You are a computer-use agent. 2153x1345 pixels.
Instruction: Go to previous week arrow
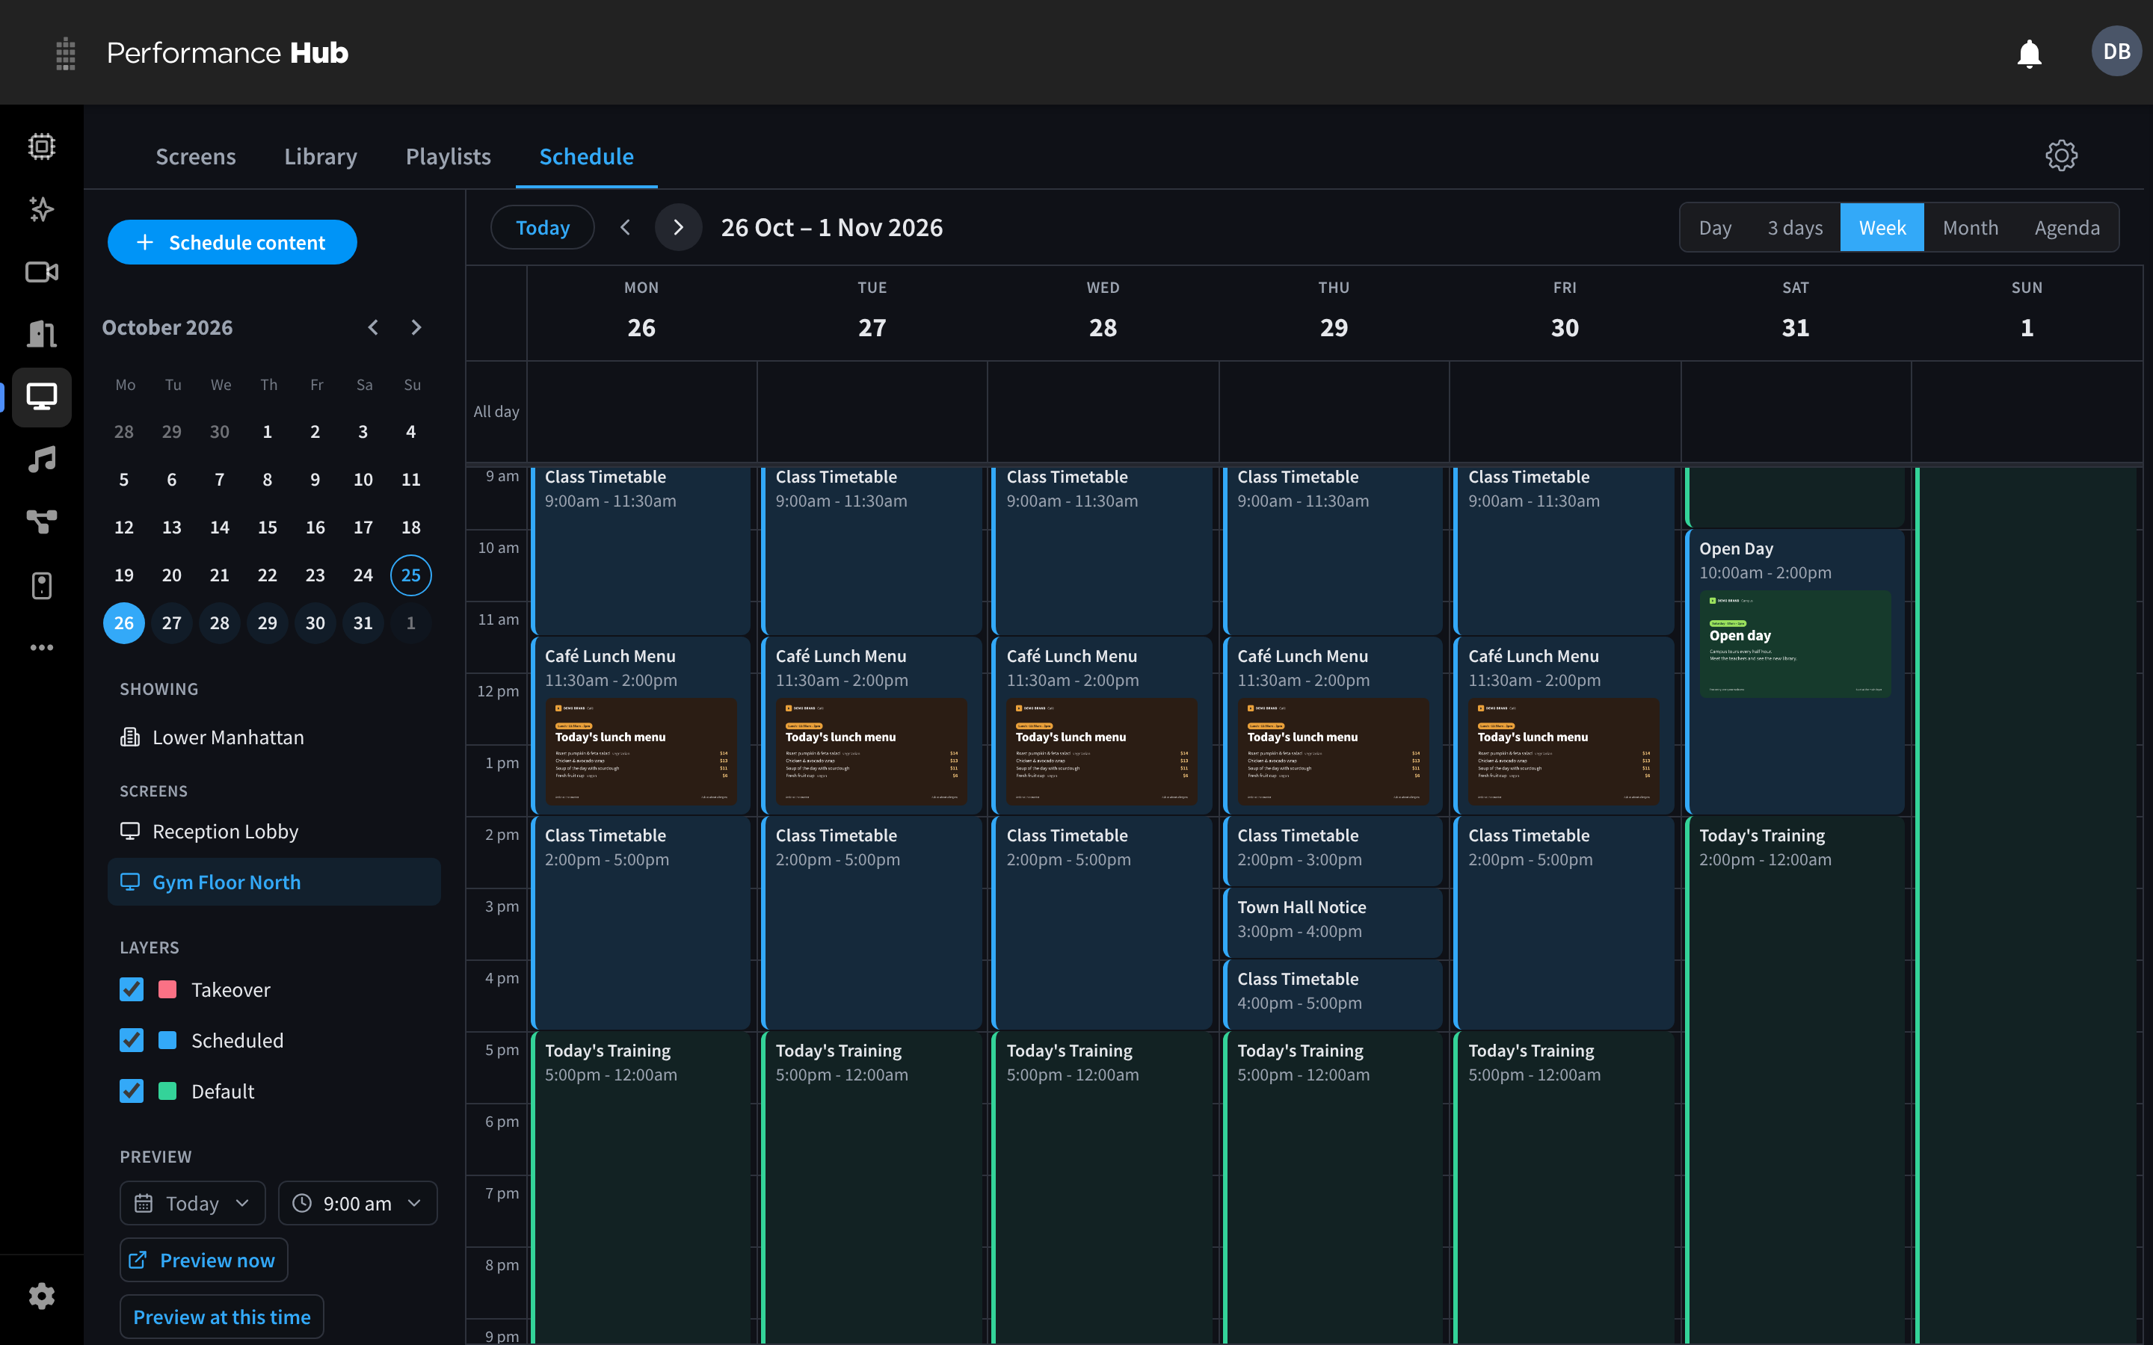click(x=626, y=228)
